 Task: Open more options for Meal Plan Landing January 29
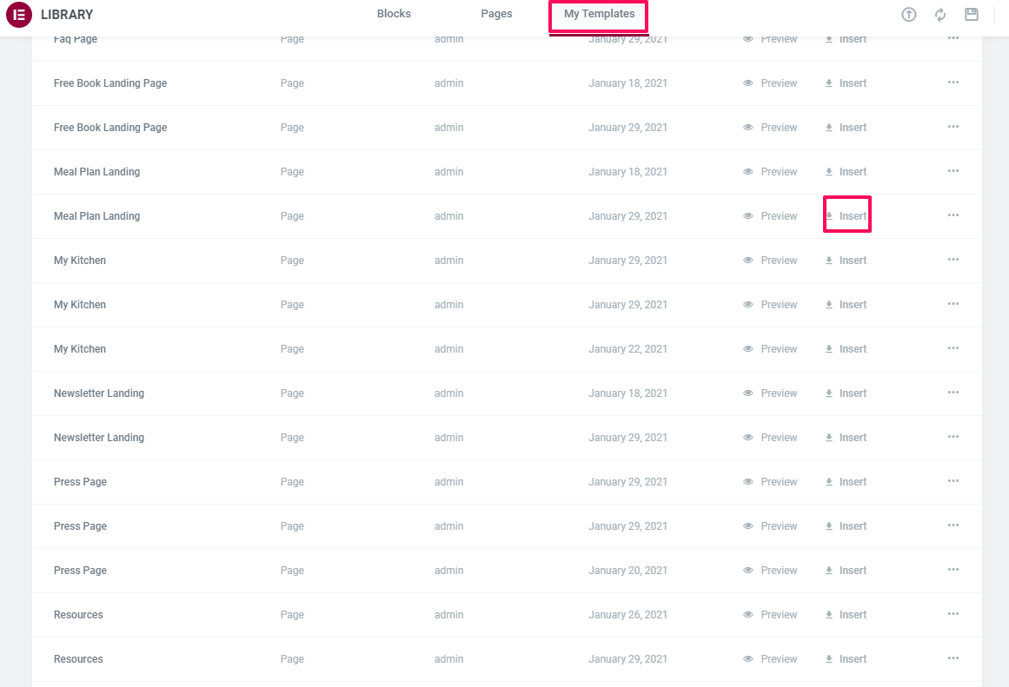(x=953, y=215)
